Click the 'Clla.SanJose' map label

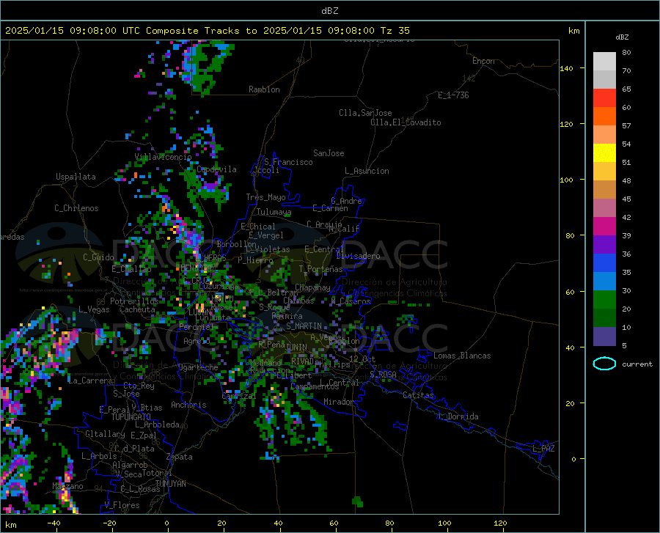click(365, 113)
